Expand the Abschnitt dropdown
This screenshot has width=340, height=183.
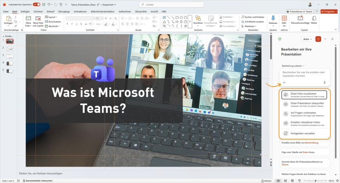pos(52,26)
